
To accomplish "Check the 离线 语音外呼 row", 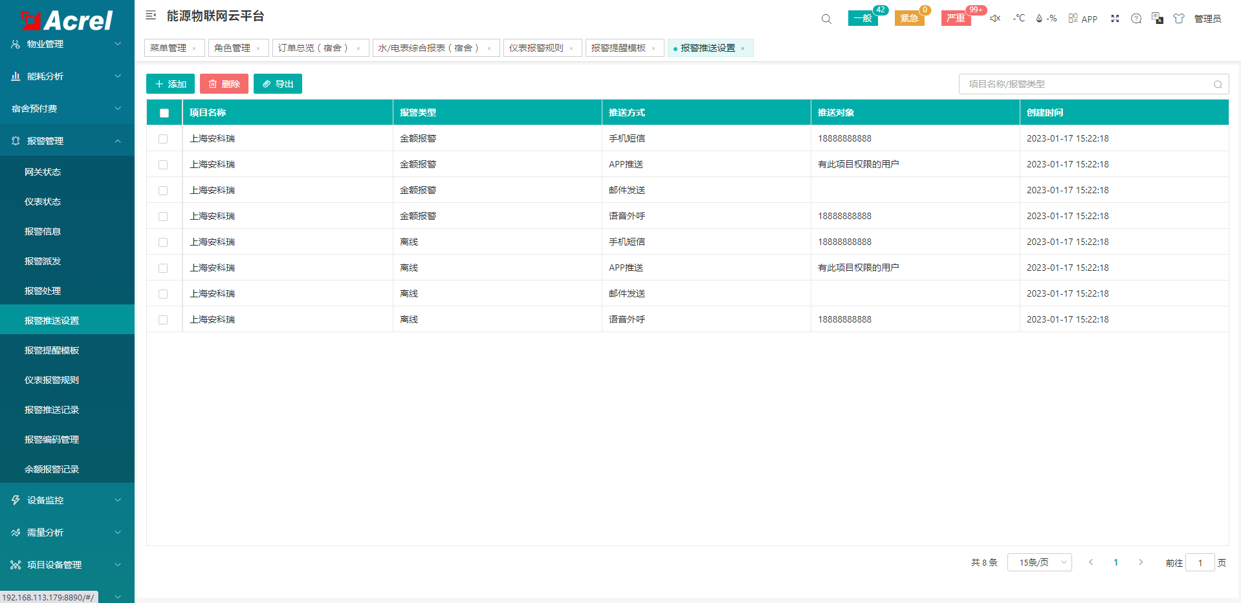I will (x=163, y=320).
